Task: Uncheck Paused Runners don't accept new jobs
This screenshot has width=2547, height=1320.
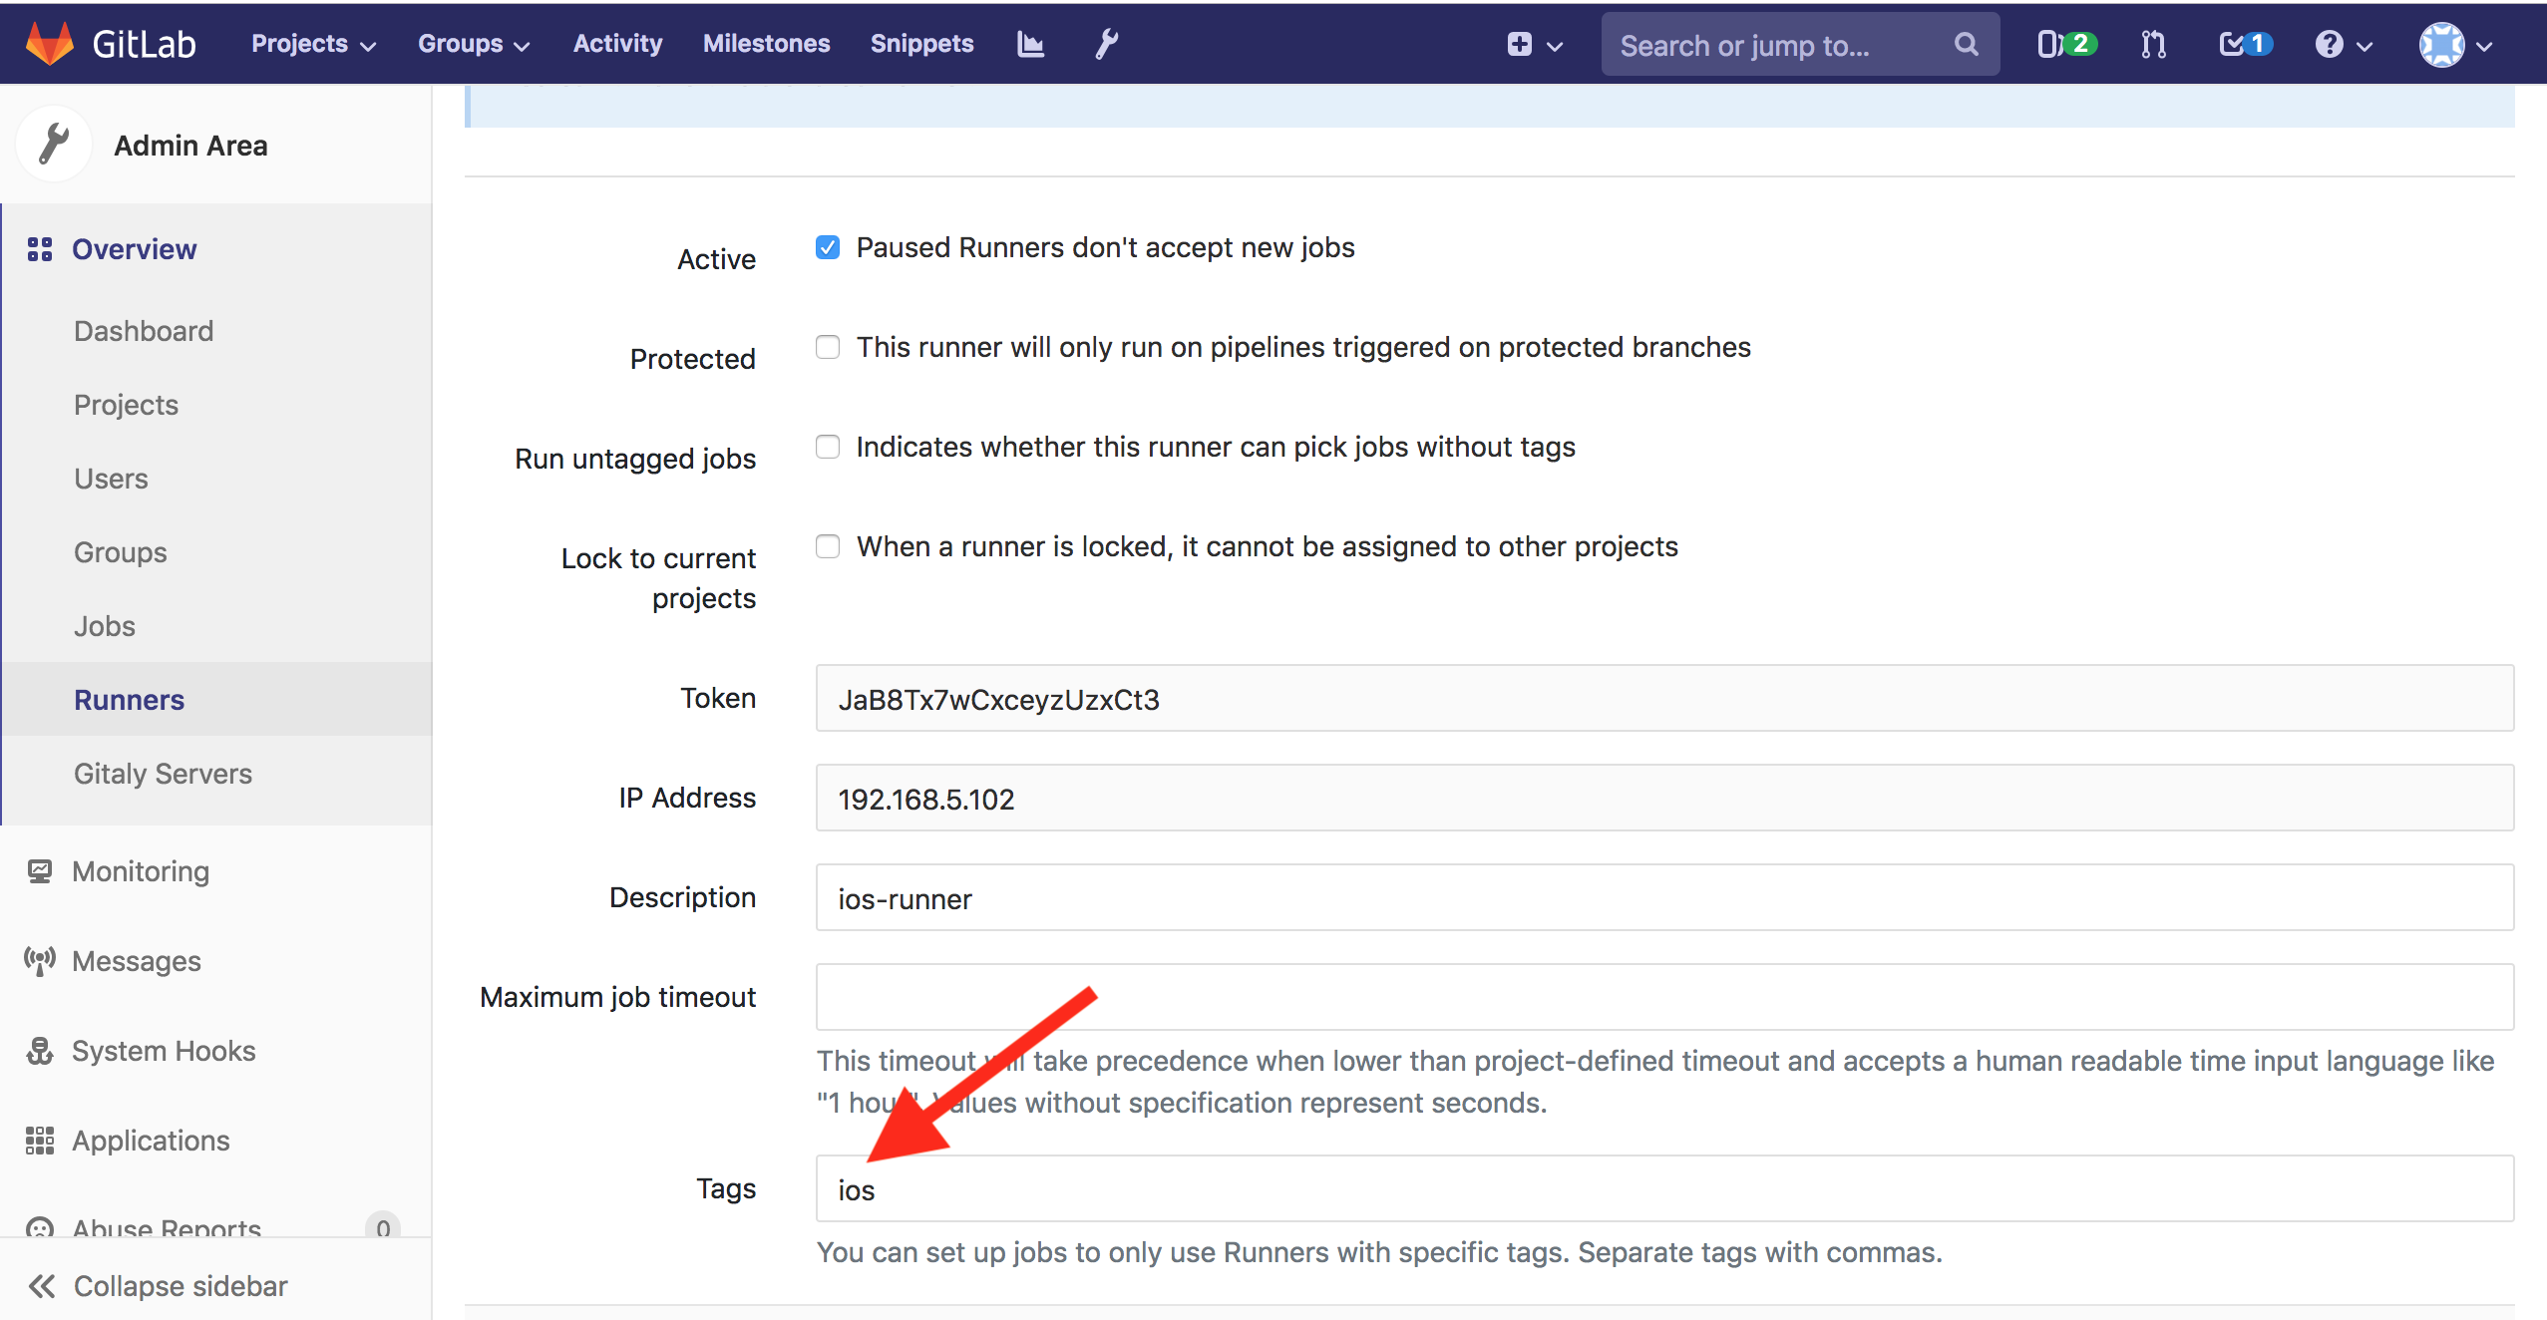Action: tap(828, 246)
